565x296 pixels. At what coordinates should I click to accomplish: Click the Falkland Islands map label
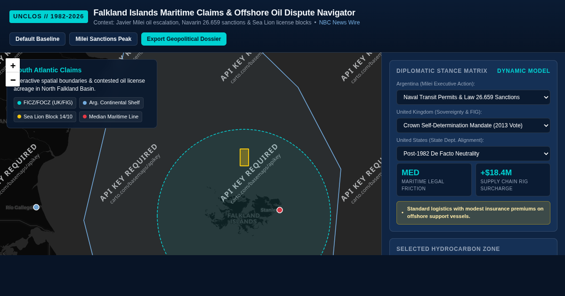point(243,218)
